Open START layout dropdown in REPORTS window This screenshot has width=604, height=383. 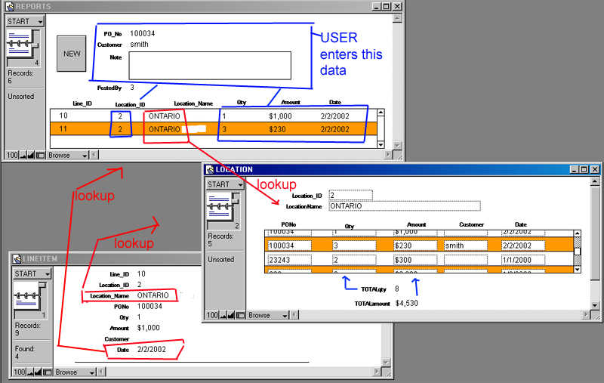25,21
